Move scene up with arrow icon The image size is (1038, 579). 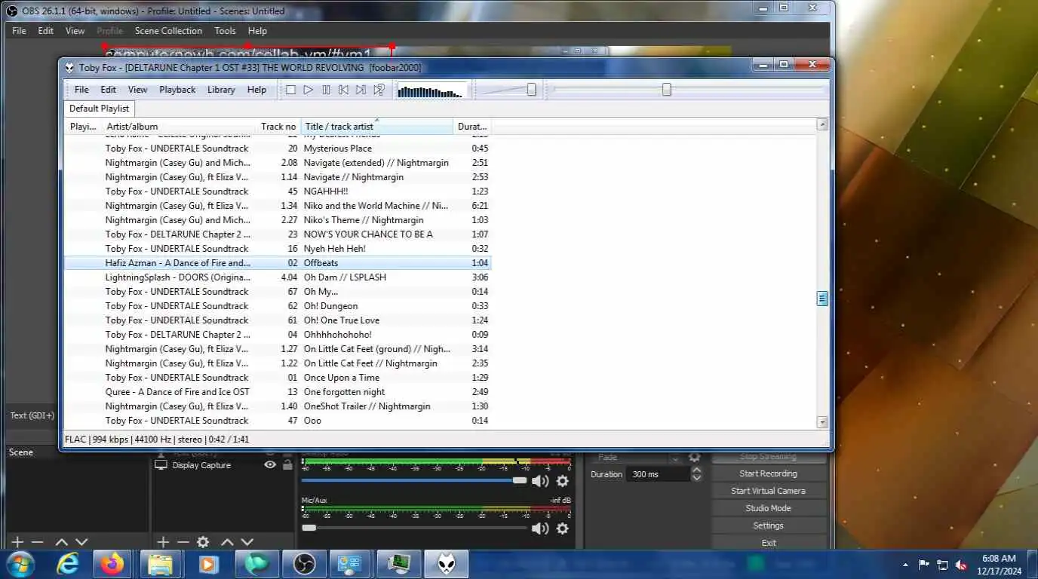click(x=62, y=542)
